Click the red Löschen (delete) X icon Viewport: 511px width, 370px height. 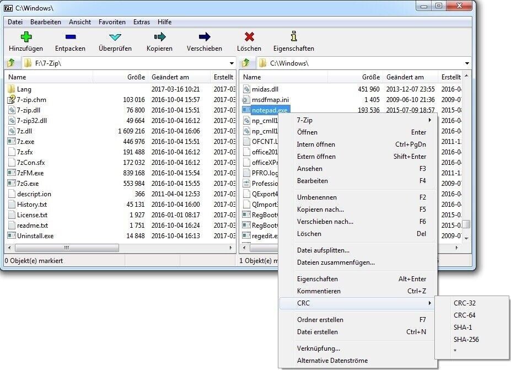249,37
